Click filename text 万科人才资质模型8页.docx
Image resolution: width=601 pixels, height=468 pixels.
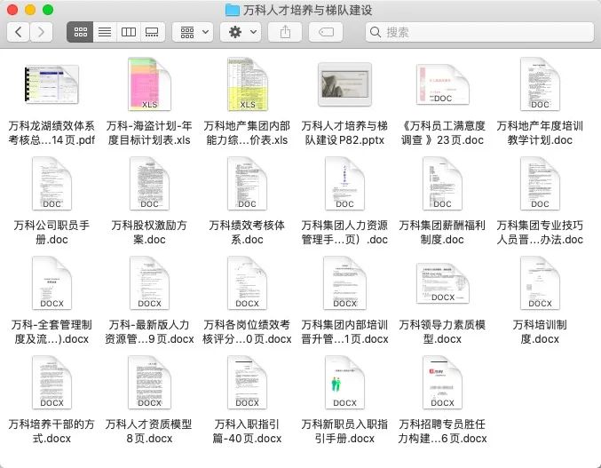[x=149, y=432]
